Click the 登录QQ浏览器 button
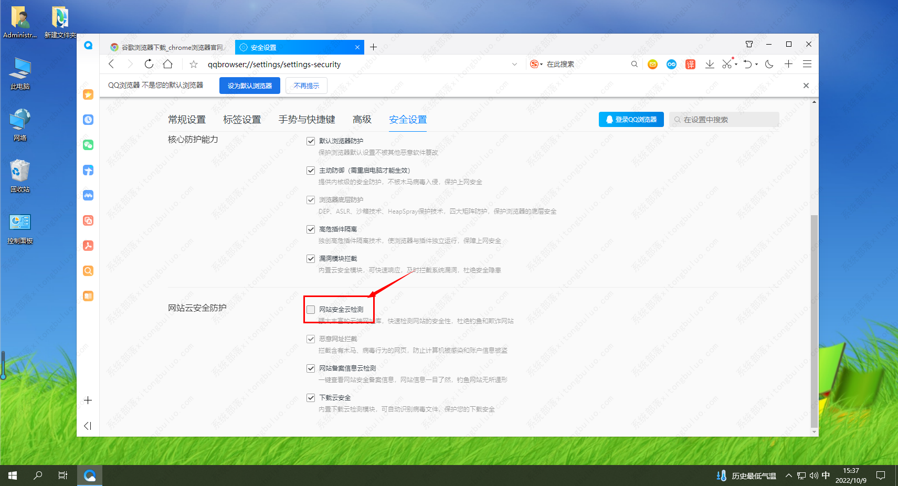 631,119
